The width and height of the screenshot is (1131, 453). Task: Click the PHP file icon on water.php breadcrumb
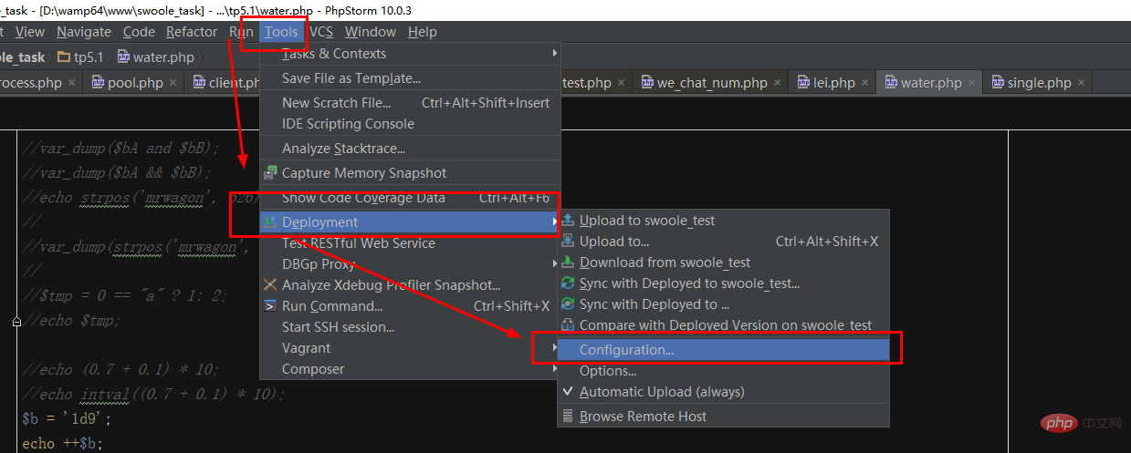124,57
